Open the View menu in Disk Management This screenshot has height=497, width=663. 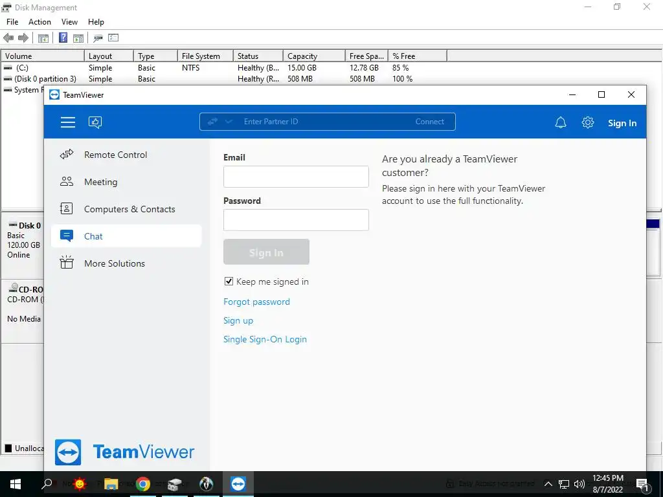[69, 22]
